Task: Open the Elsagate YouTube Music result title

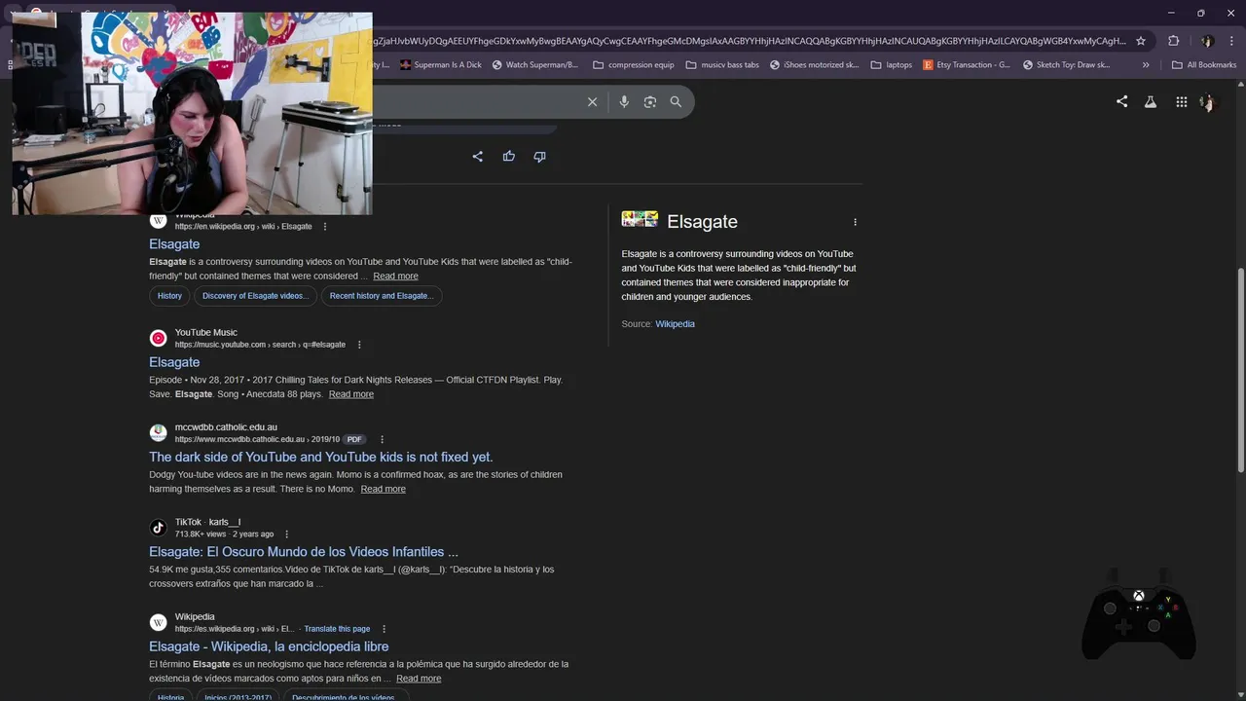Action: click(174, 362)
